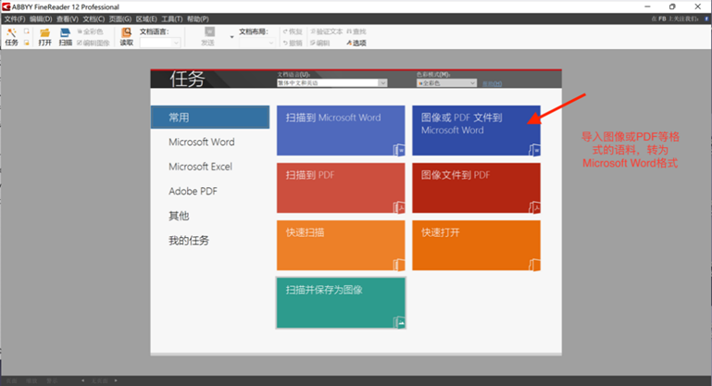Click the 验证文本 (Verify text) toolbar item

pyautogui.click(x=327, y=31)
